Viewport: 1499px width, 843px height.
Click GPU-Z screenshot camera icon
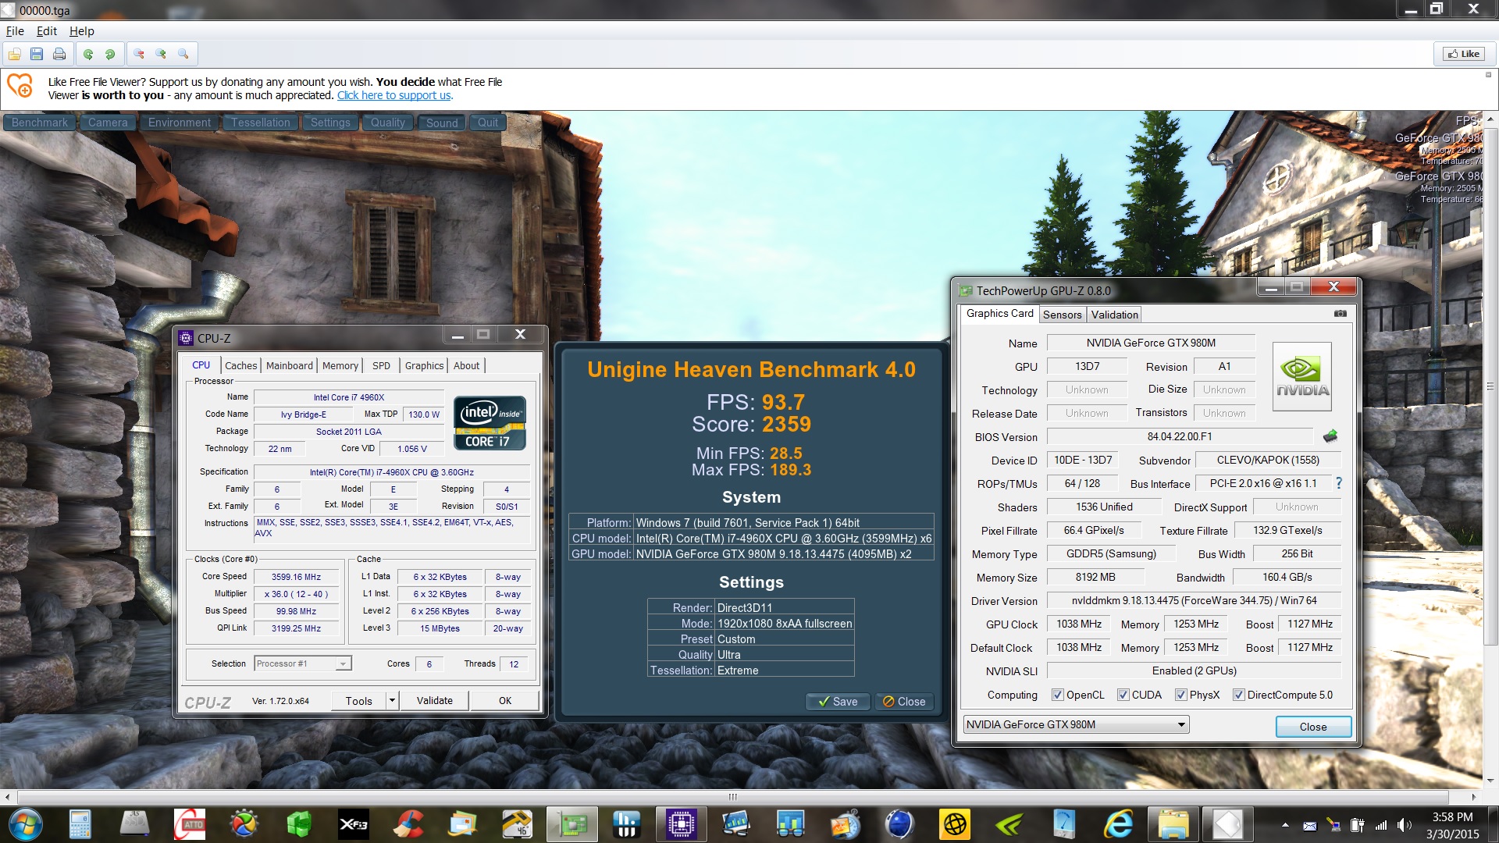1340,314
